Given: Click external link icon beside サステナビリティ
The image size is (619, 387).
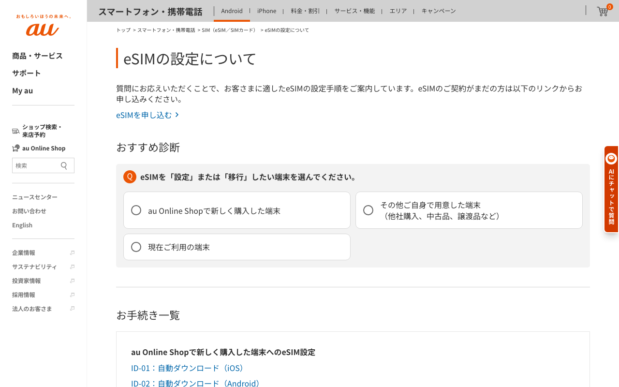Looking at the screenshot, I should (x=72, y=267).
